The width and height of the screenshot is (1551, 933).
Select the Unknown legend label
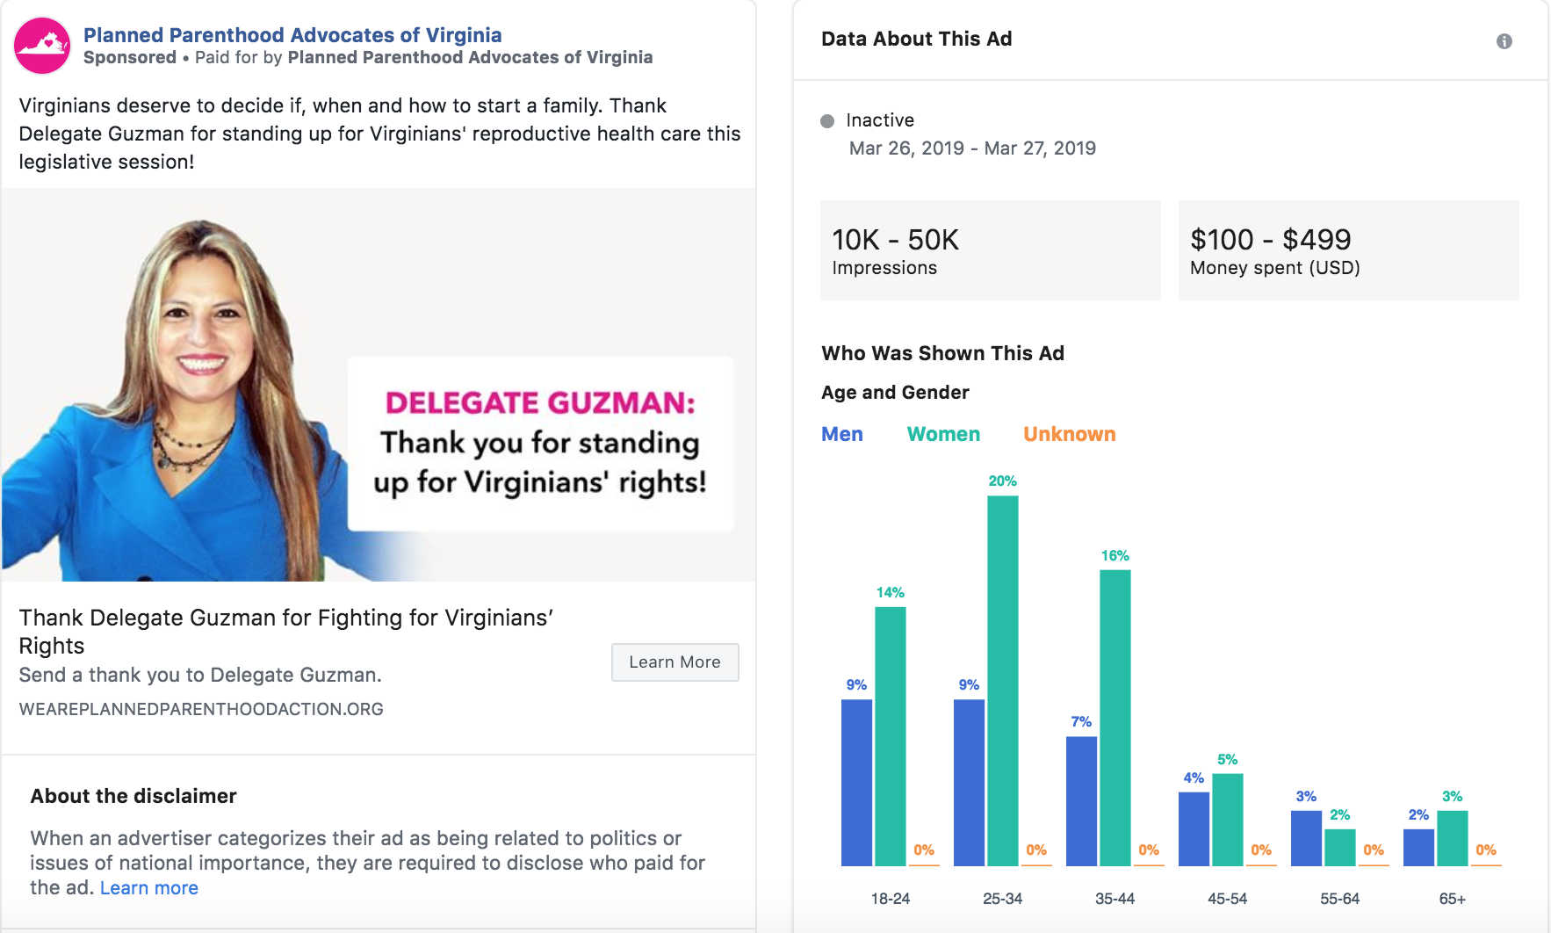[1069, 434]
